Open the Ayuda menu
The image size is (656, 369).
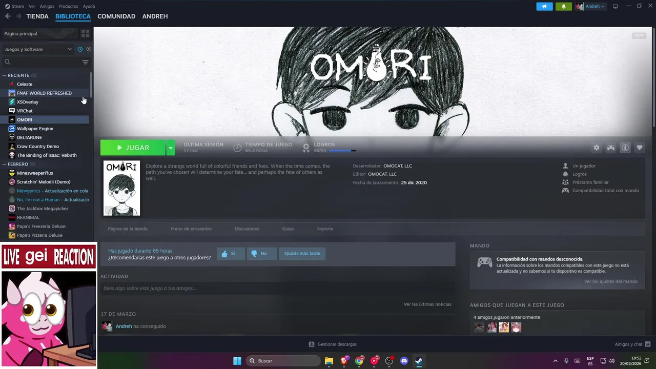tap(89, 6)
